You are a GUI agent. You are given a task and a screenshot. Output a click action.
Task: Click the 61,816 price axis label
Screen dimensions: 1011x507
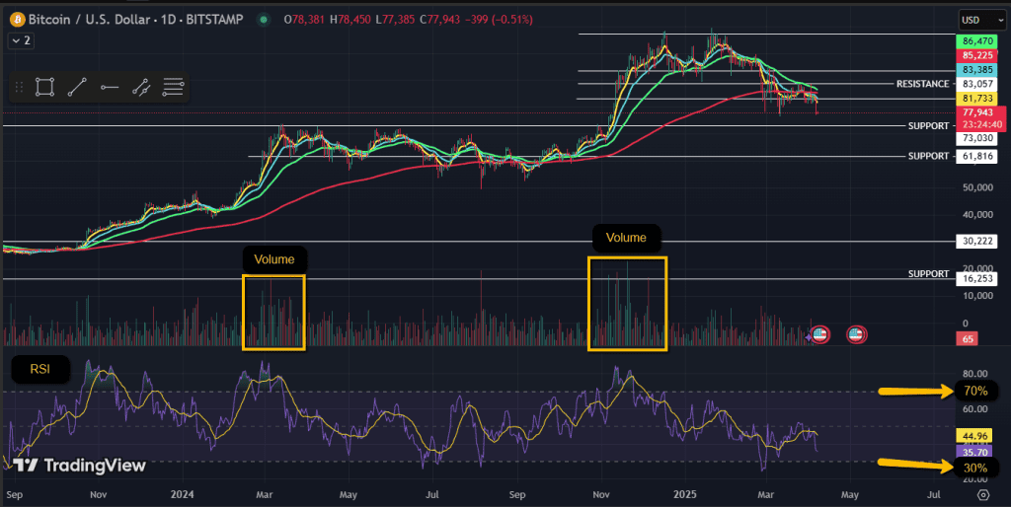pyautogui.click(x=976, y=156)
